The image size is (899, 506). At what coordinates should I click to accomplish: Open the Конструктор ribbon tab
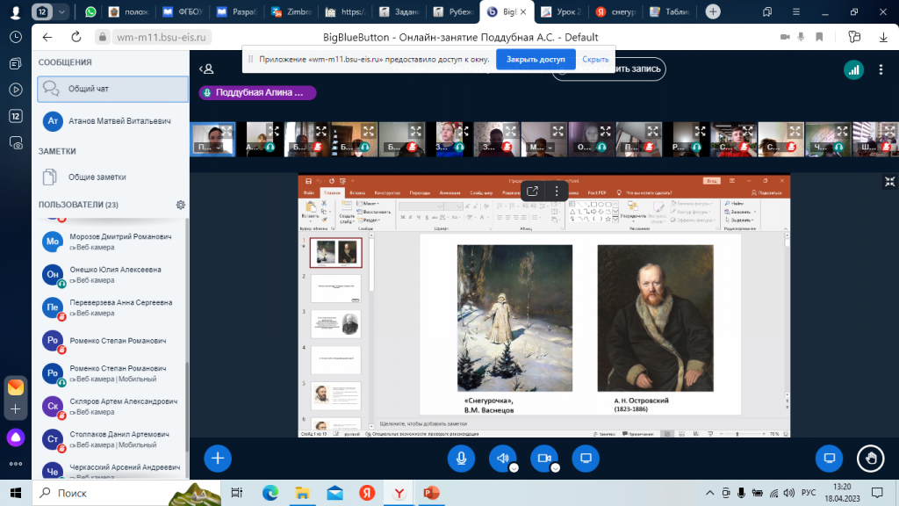(387, 192)
